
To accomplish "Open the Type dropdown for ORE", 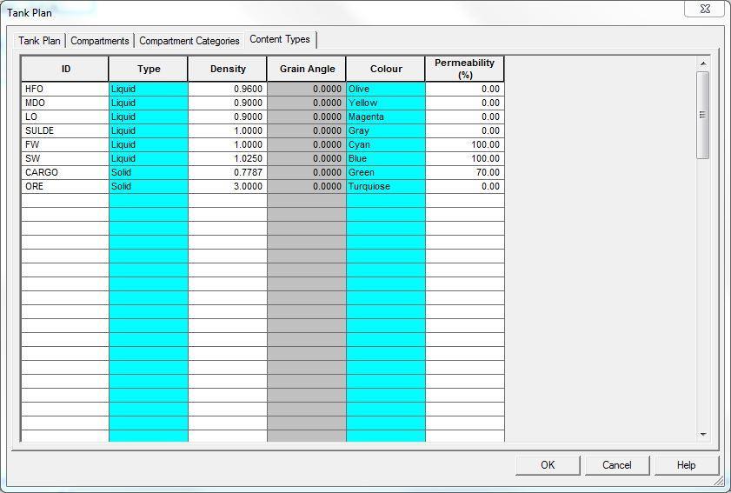I will (x=149, y=187).
